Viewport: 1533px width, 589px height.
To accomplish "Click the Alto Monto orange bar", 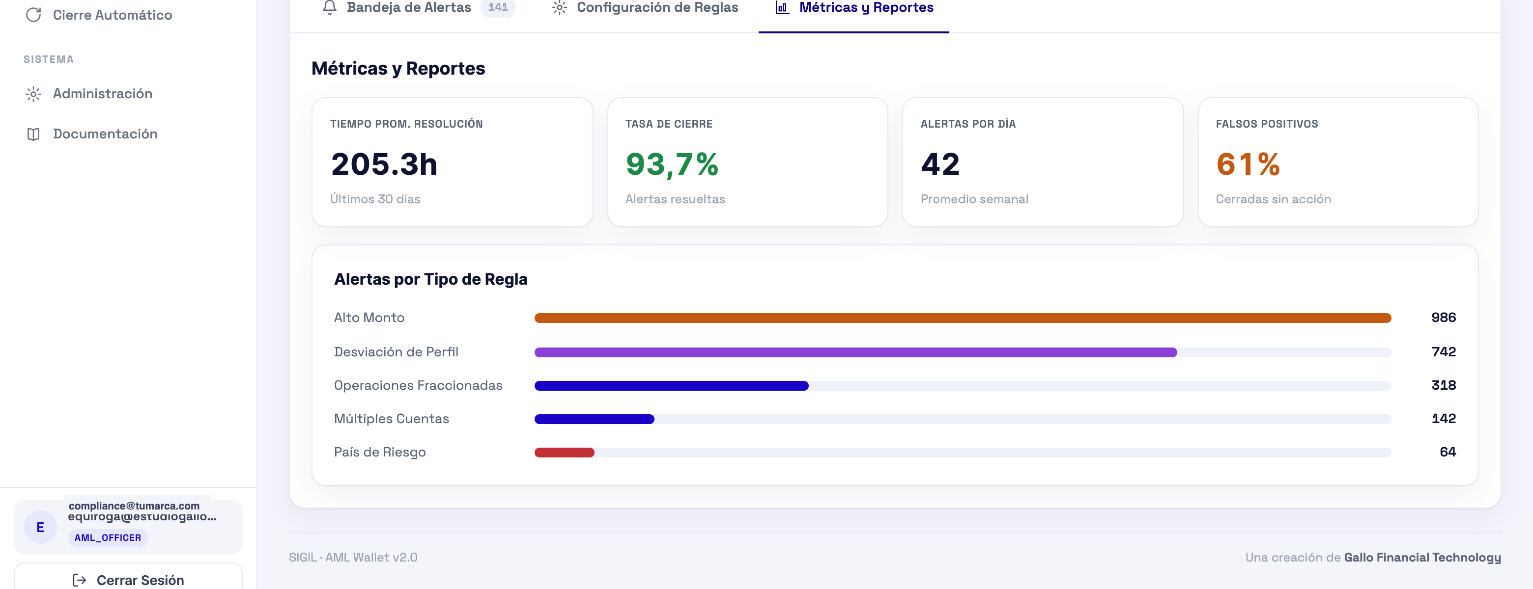I will click(x=962, y=318).
